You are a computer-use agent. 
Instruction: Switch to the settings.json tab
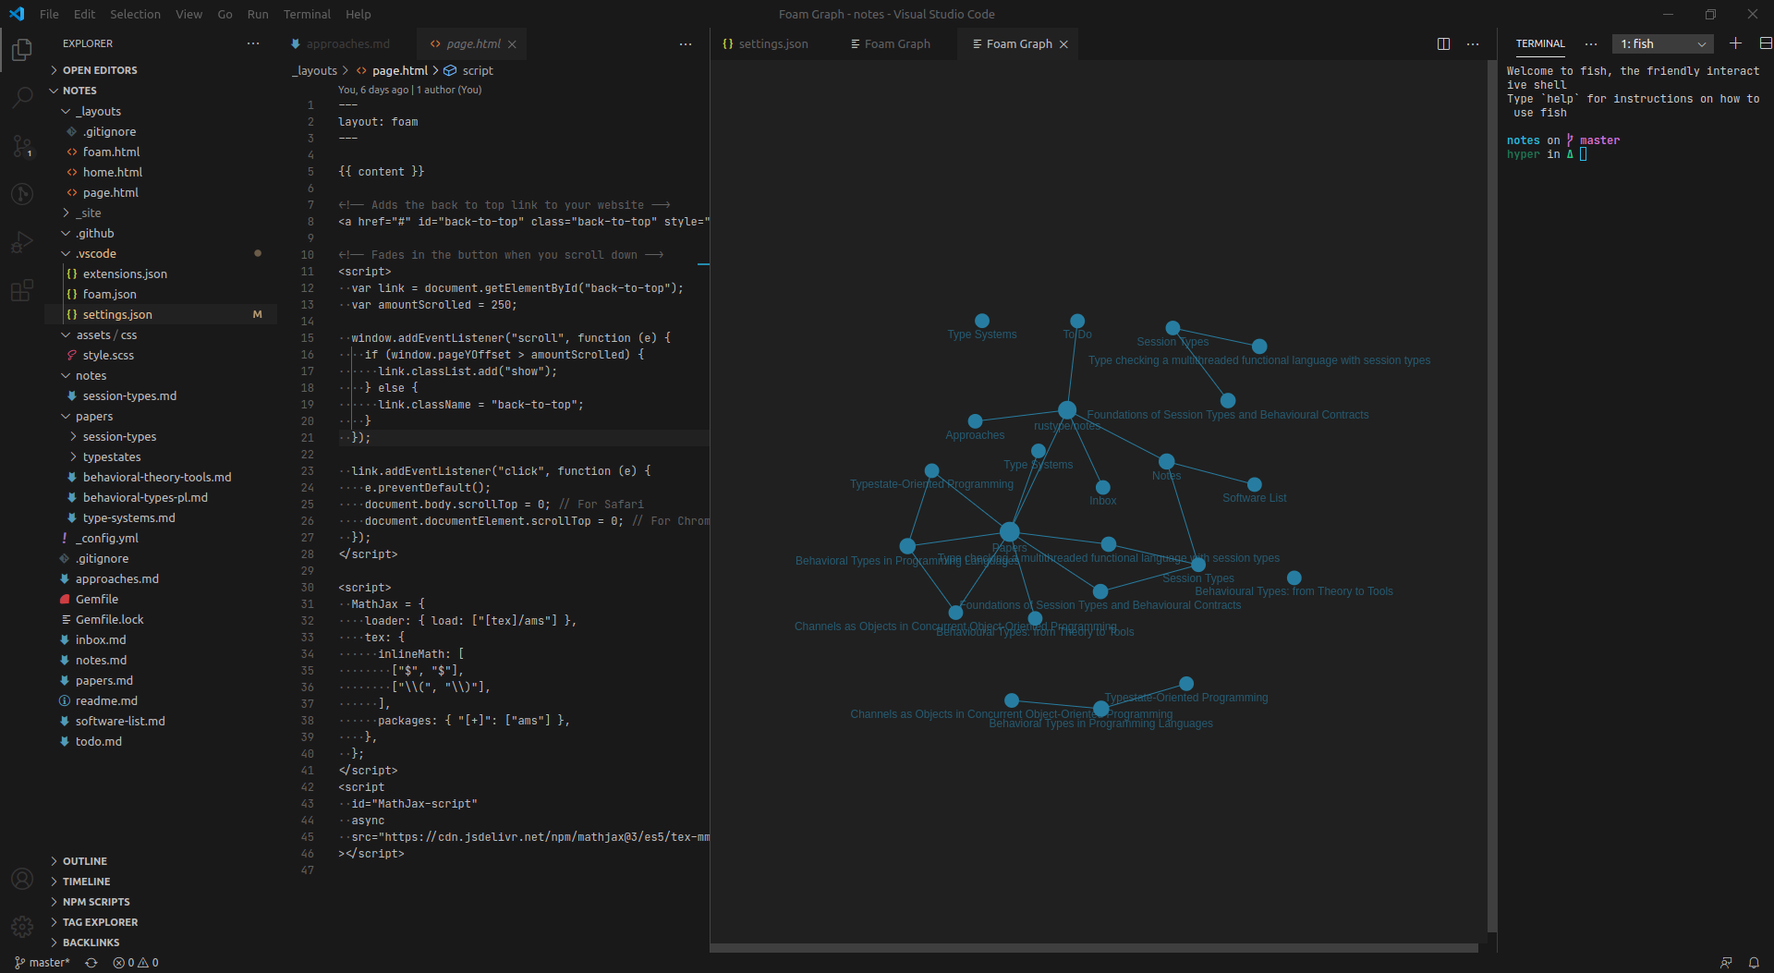click(772, 43)
